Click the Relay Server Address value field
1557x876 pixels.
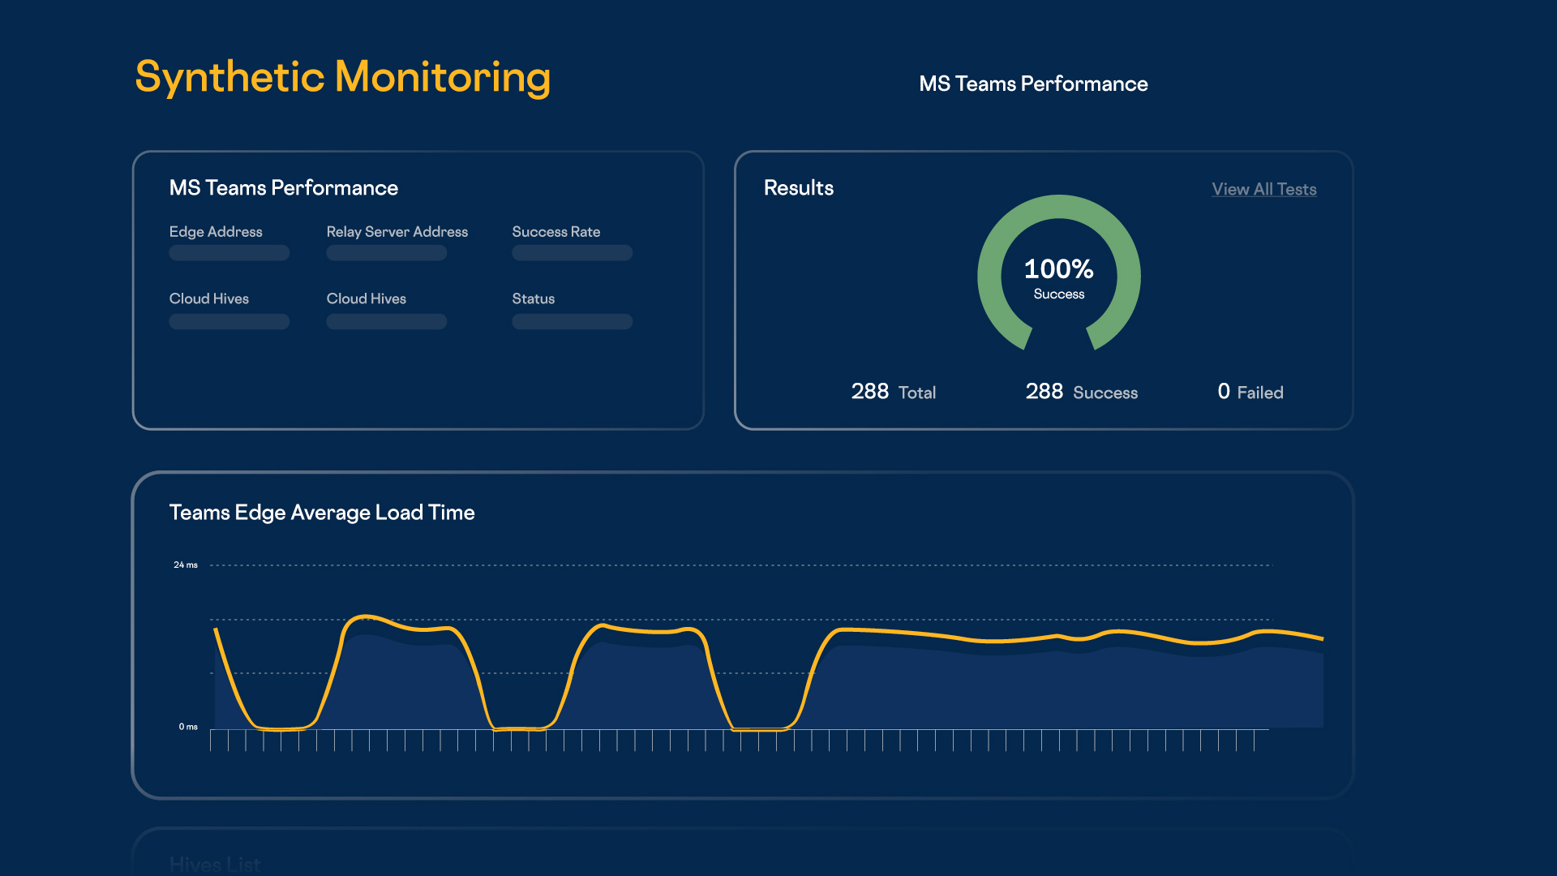[386, 253]
